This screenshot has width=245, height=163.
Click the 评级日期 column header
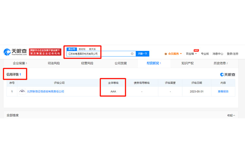(197, 83)
